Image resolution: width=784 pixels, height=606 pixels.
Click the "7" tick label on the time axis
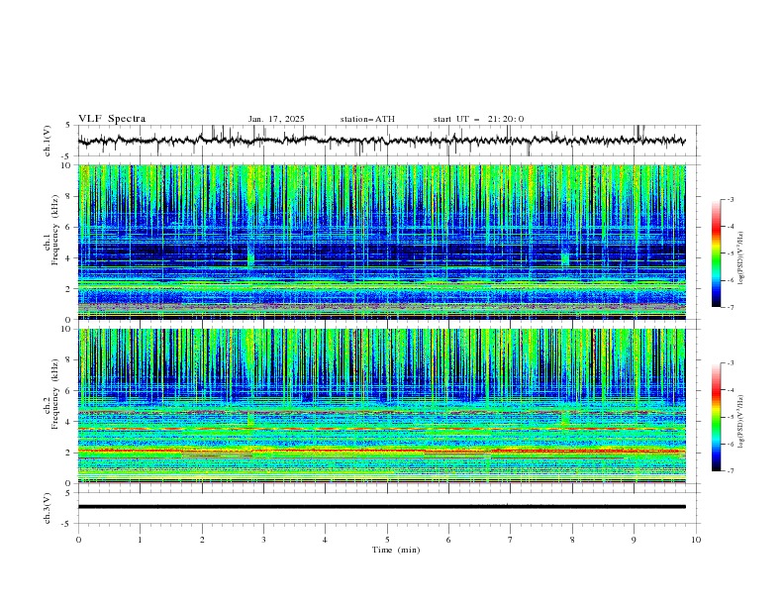pos(511,540)
